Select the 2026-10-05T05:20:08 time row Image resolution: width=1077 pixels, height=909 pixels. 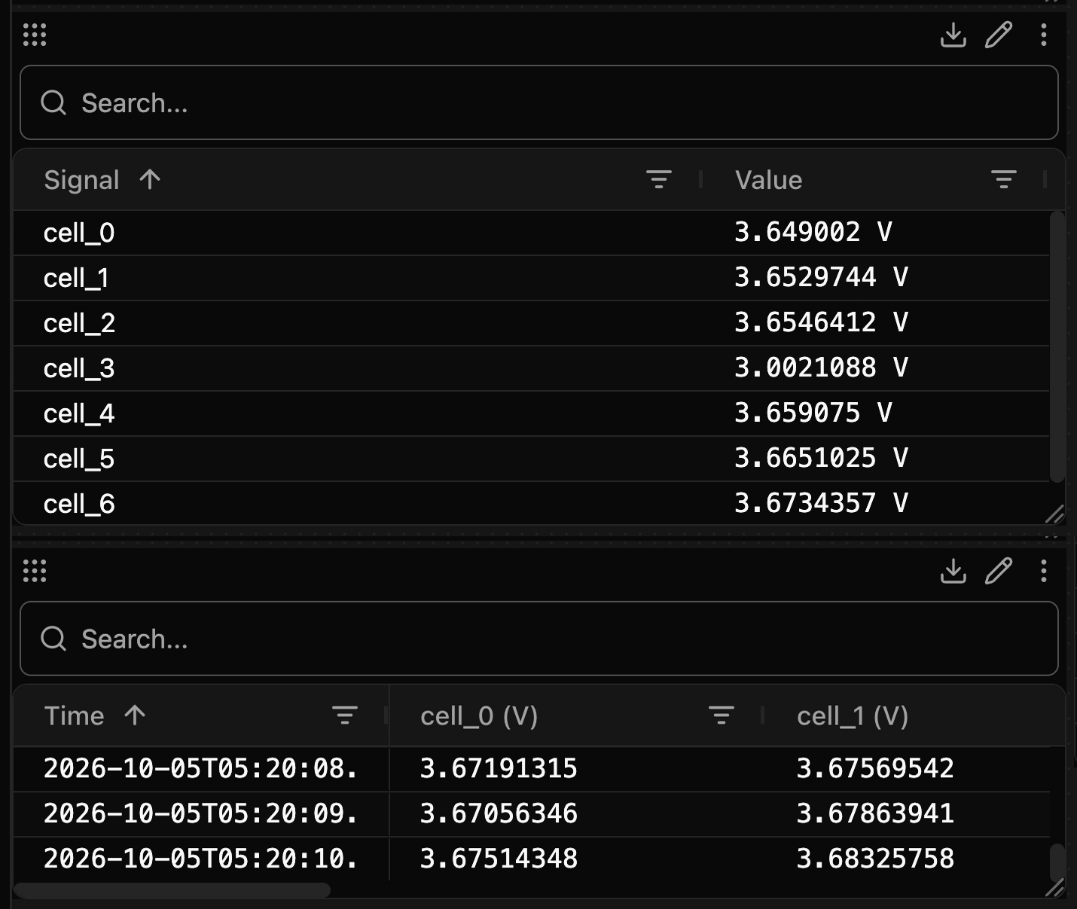coord(531,769)
